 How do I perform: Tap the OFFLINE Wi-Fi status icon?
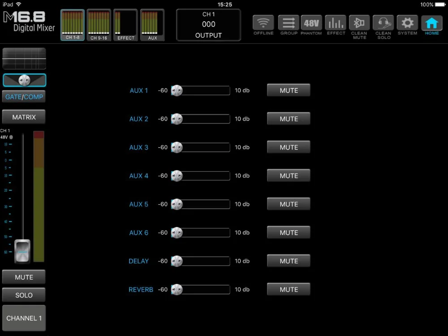263,23
